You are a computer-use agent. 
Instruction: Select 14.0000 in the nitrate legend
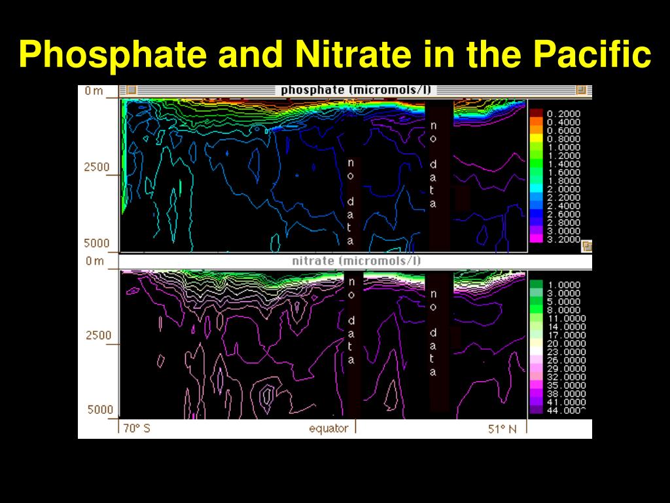[567, 327]
